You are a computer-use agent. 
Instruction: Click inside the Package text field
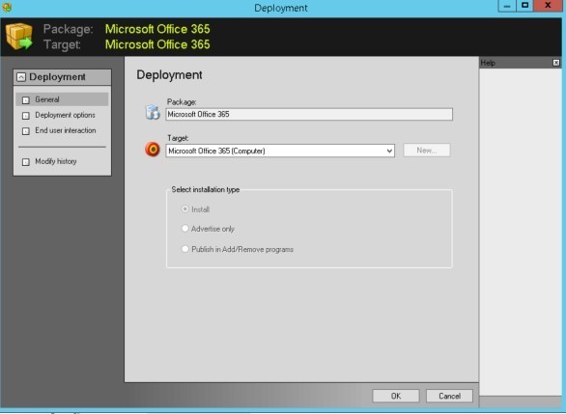coord(309,114)
